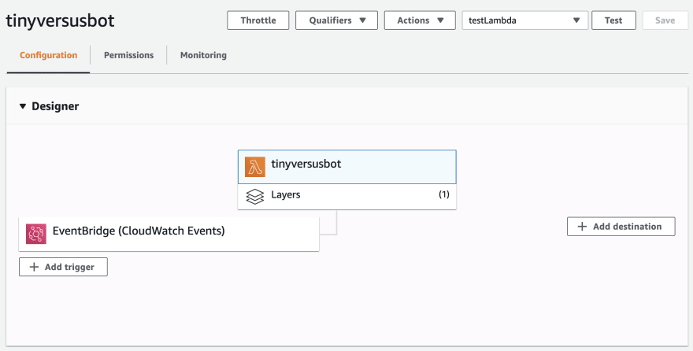Click the Test button

coord(613,20)
